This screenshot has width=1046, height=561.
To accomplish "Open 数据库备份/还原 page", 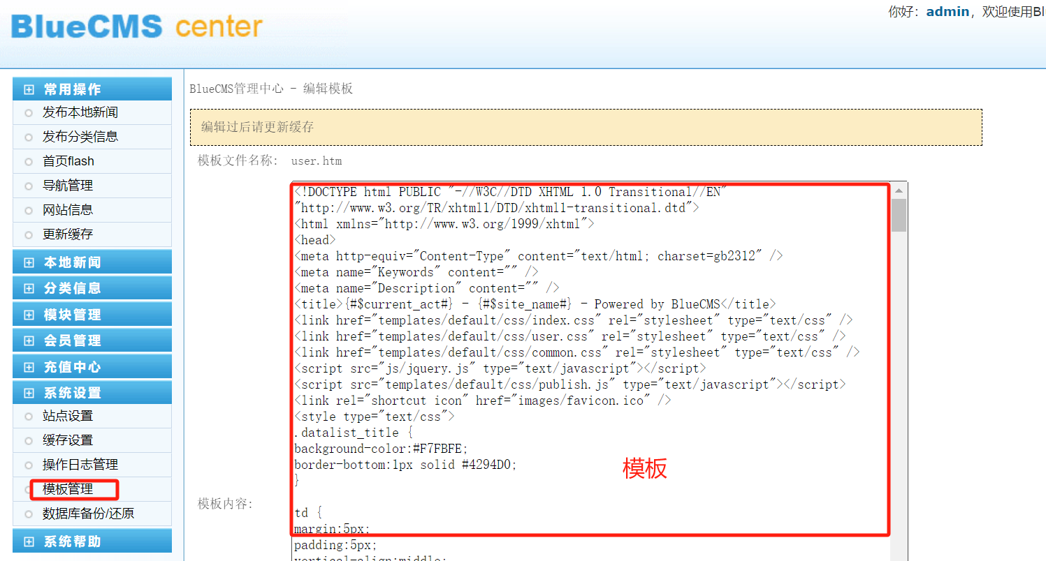I will click(x=88, y=514).
